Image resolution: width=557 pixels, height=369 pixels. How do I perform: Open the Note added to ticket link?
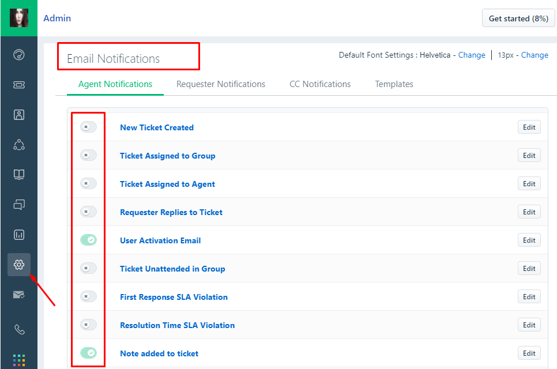click(159, 353)
